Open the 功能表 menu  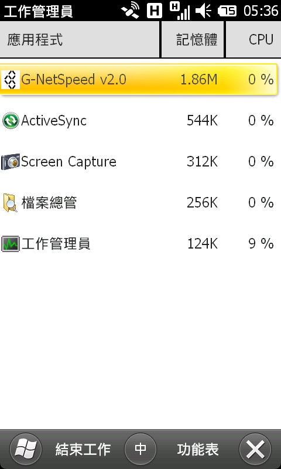tap(198, 449)
